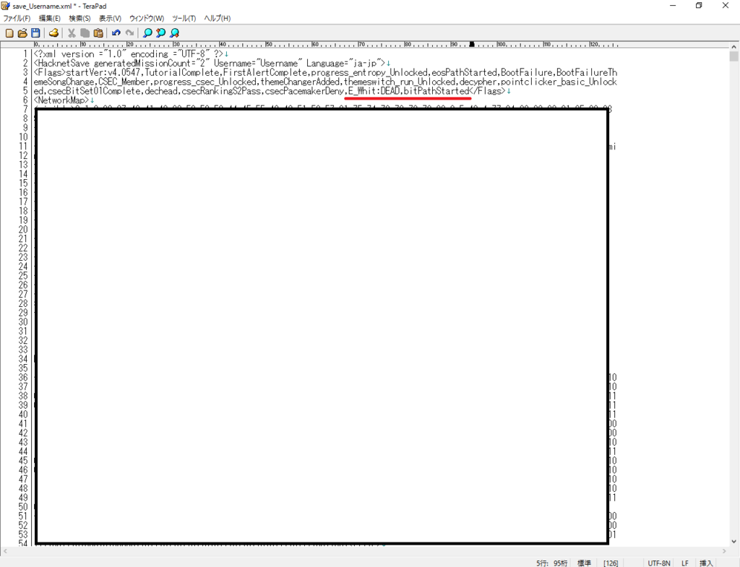Click the 5行: 95桁 cursor position in status bar
This screenshot has height=567, width=740.
point(551,563)
